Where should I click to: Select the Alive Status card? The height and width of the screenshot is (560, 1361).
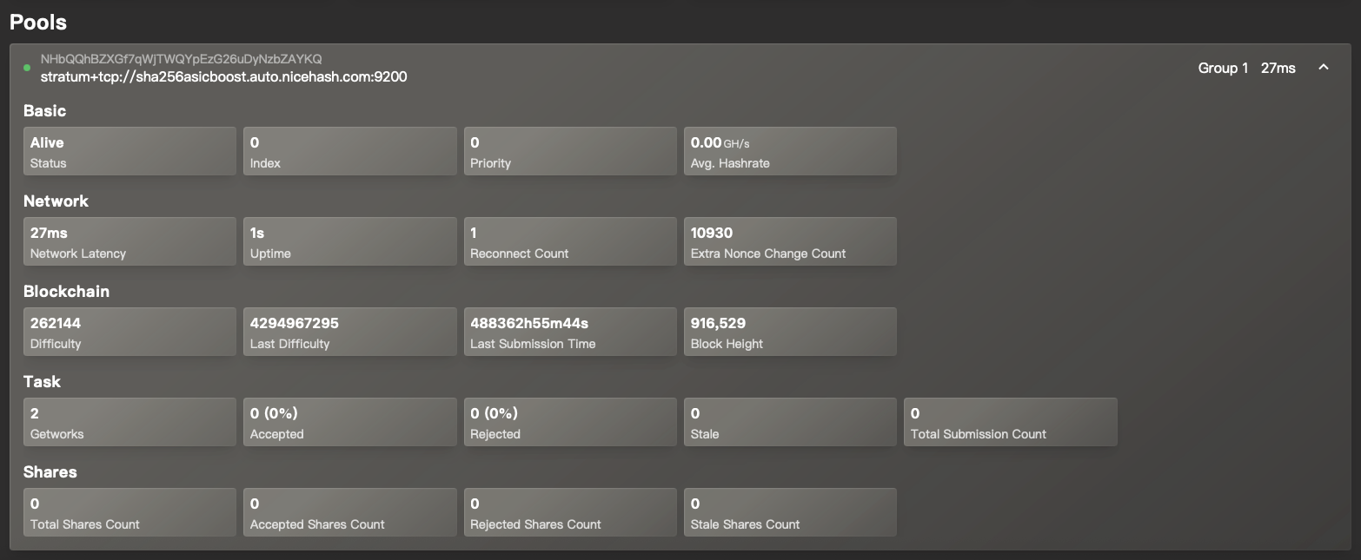click(129, 151)
